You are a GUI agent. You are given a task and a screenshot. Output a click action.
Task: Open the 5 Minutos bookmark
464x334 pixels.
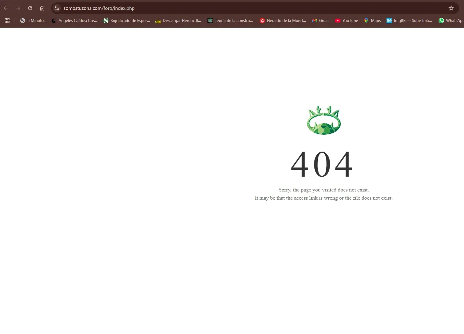coord(33,21)
